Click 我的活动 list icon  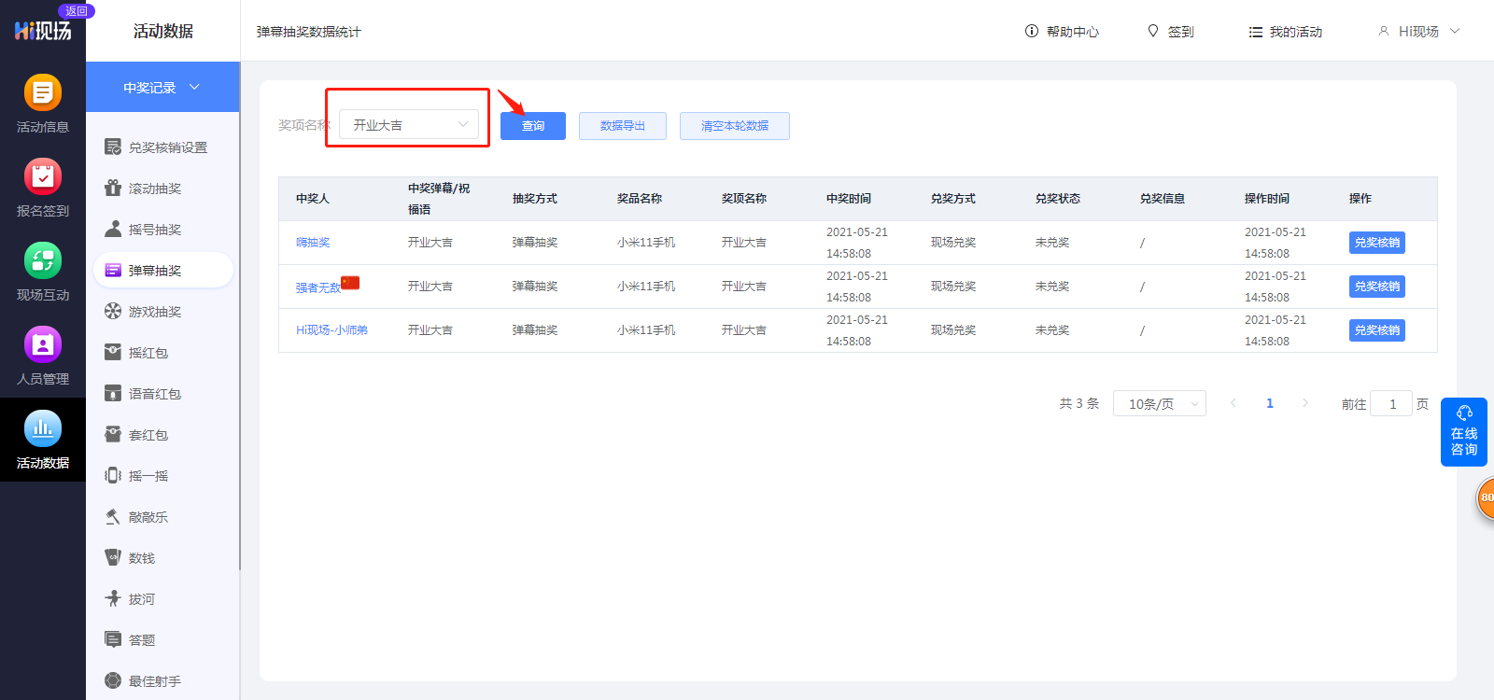pyautogui.click(x=1256, y=32)
